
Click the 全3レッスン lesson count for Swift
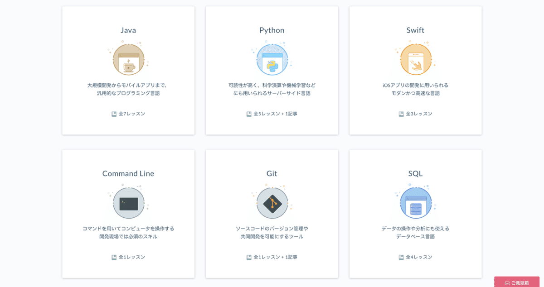tap(419, 114)
